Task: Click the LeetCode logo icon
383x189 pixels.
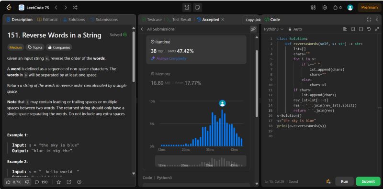Action: pyautogui.click(x=9, y=8)
